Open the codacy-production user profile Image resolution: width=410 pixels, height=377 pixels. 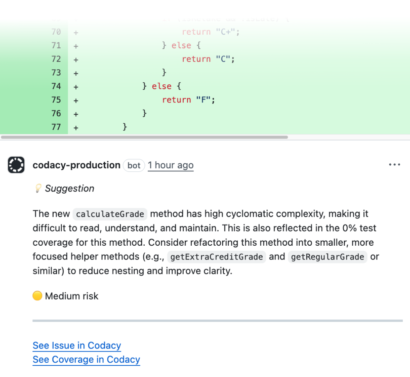click(76, 165)
